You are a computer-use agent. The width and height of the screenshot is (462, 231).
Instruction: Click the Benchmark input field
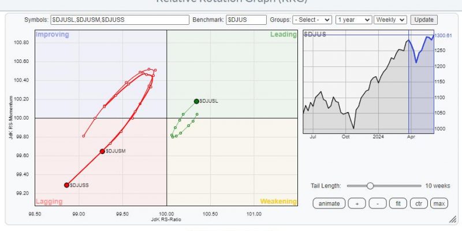[x=246, y=20]
